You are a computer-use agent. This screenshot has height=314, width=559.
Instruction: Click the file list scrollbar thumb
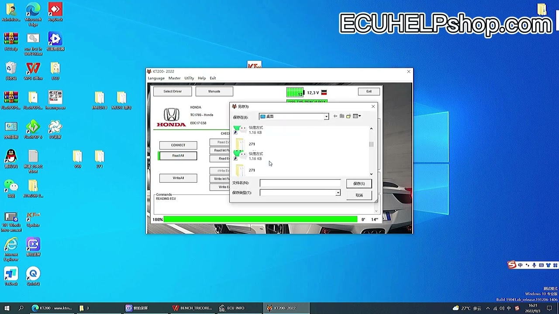(x=371, y=144)
